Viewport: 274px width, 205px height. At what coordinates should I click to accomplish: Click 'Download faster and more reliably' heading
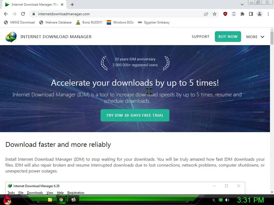[x=58, y=144]
